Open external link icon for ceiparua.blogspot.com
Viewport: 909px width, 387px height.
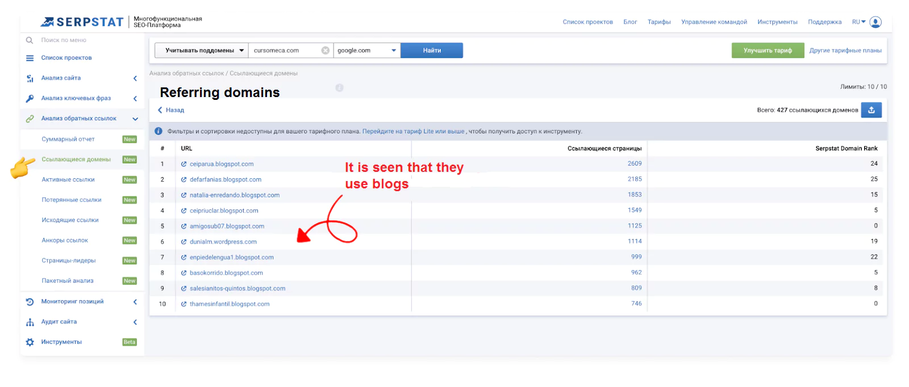point(184,164)
